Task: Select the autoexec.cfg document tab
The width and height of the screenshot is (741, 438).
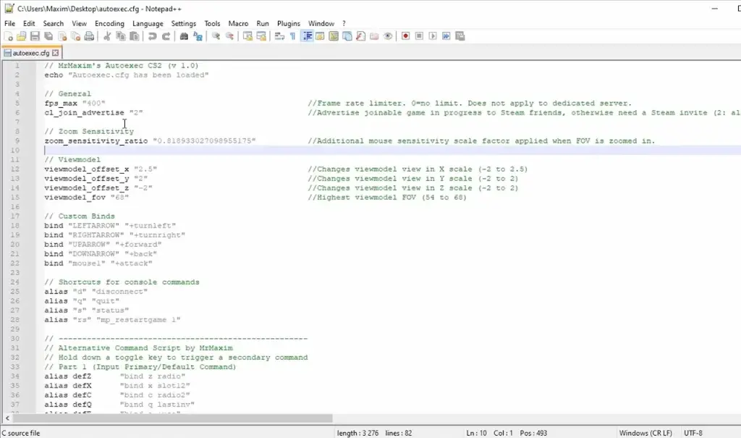Action: [x=31, y=53]
